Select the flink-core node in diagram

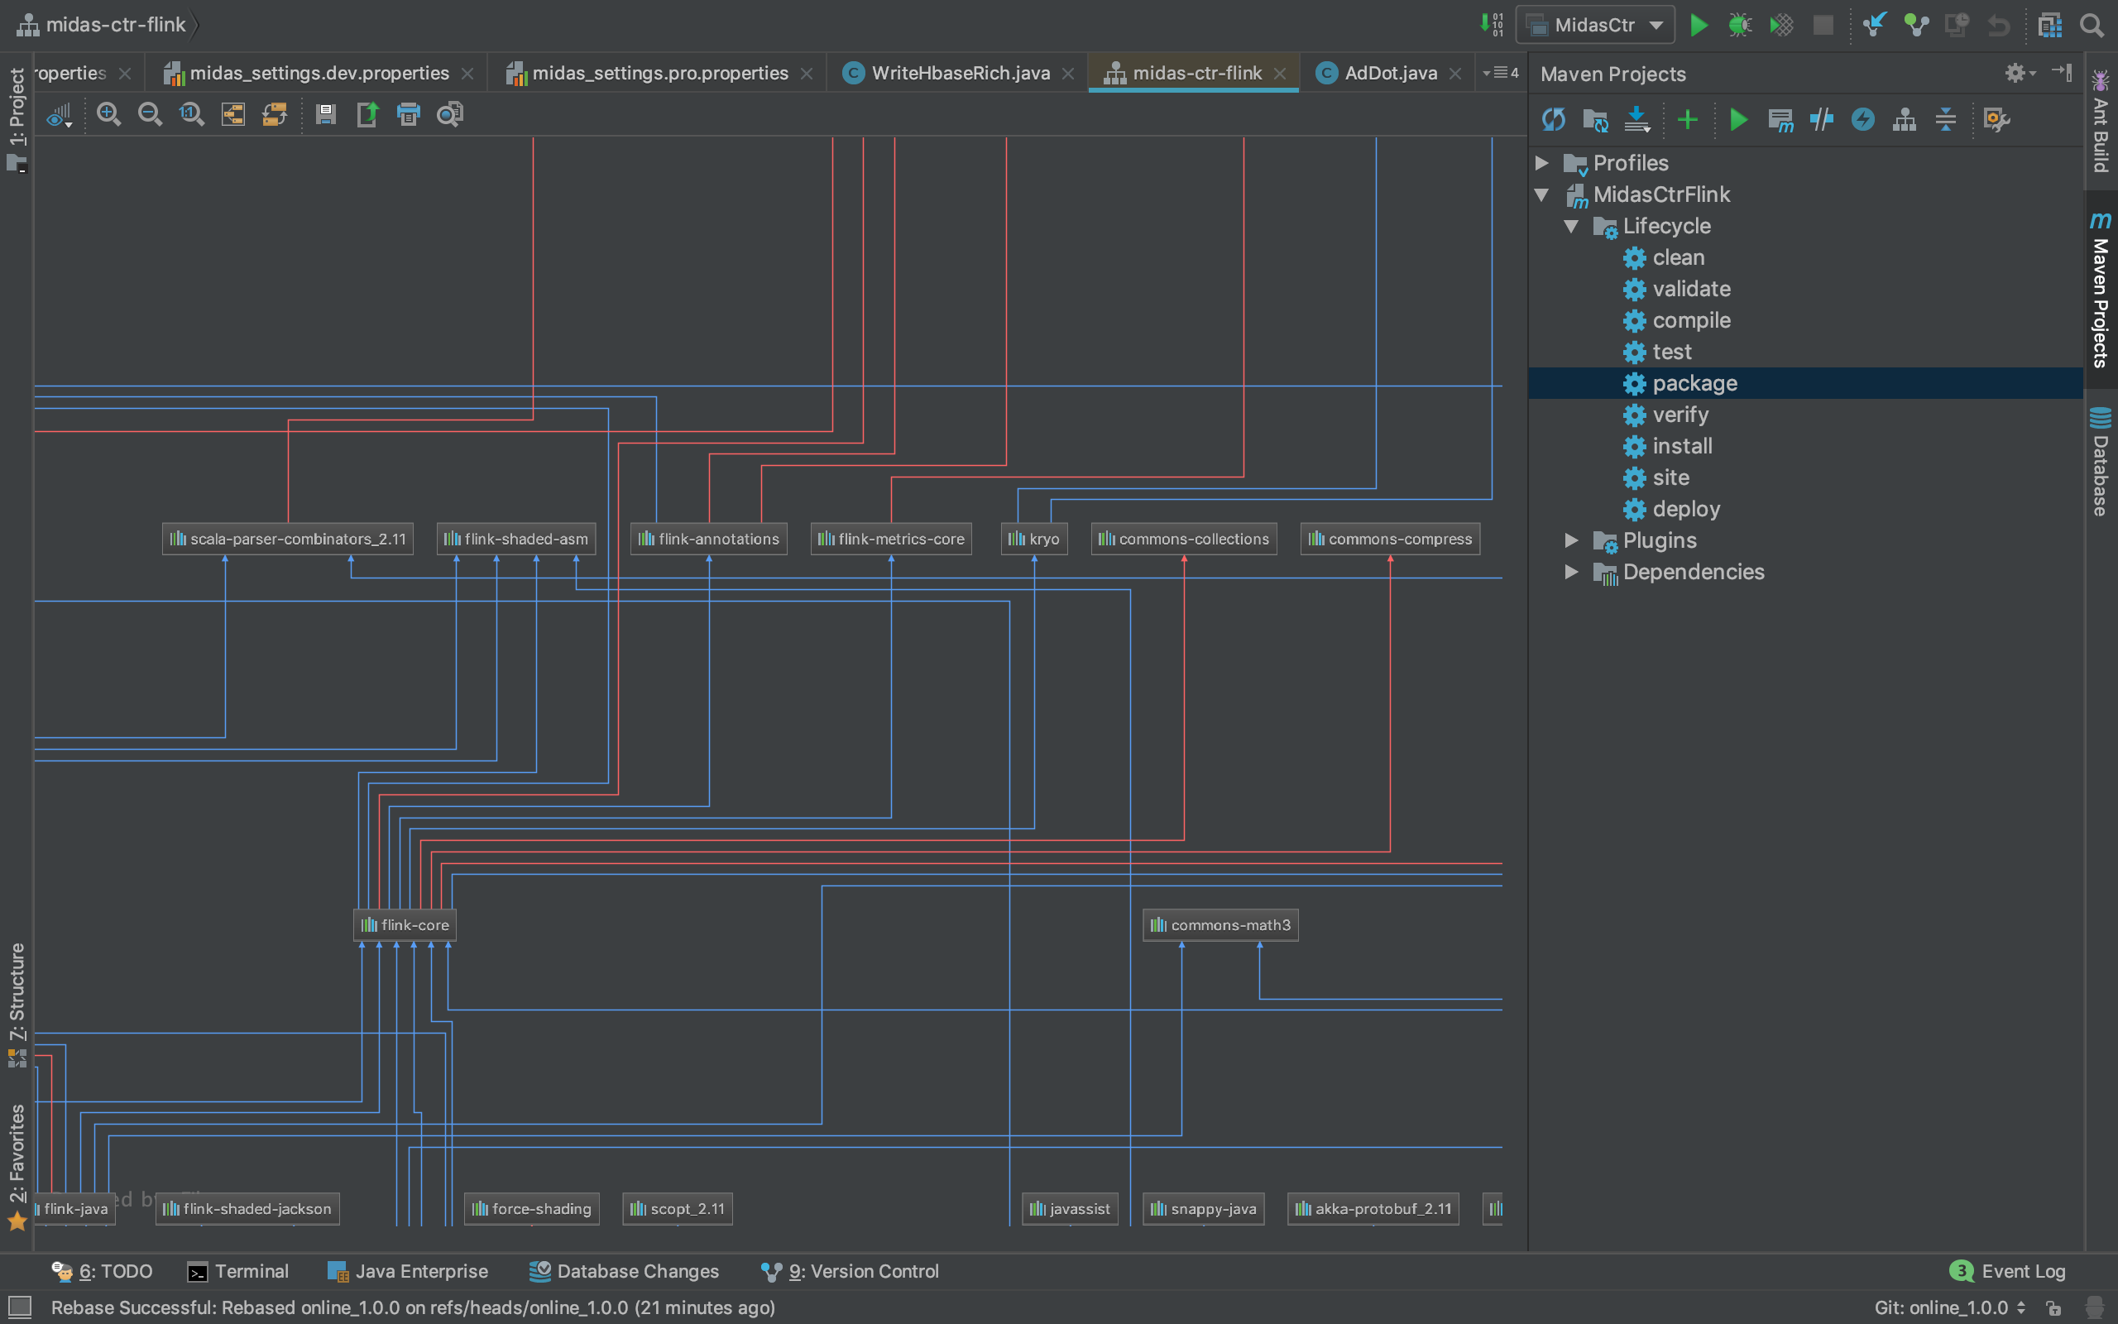(x=405, y=924)
